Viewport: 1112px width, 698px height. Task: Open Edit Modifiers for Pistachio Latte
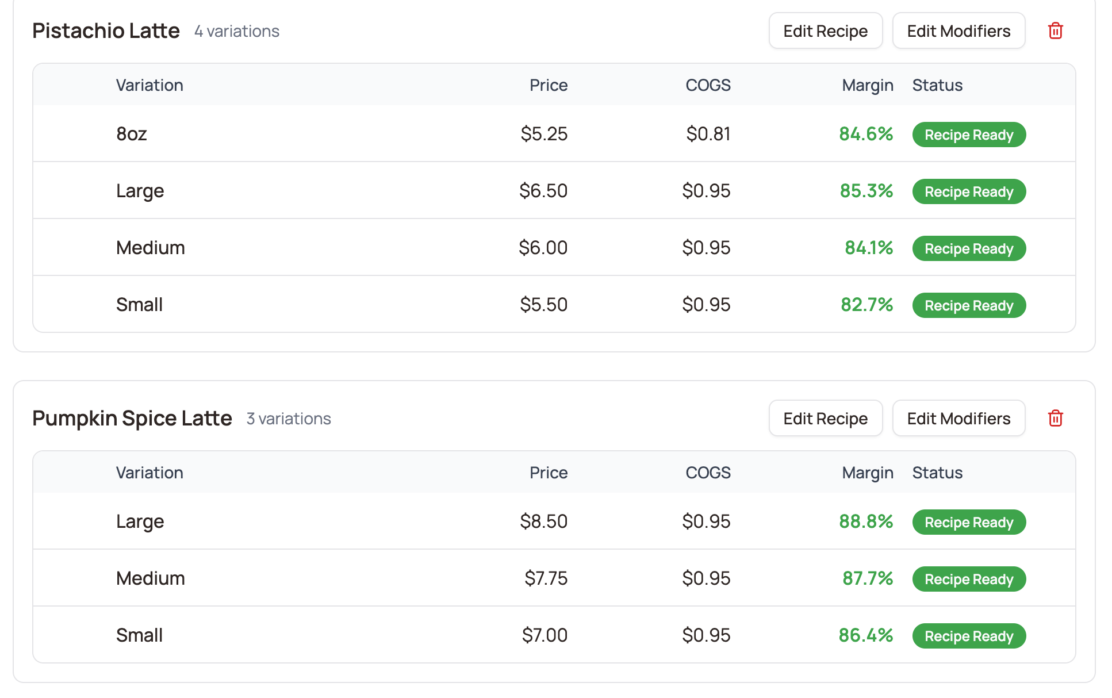(958, 31)
